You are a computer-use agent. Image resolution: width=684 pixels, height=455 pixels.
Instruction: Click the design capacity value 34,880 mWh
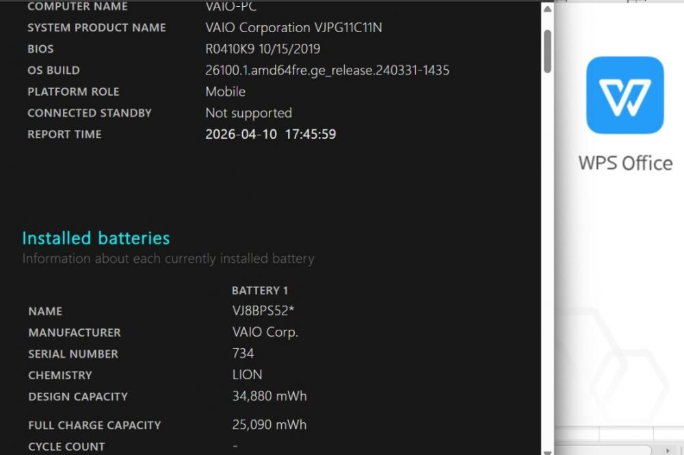(x=269, y=396)
